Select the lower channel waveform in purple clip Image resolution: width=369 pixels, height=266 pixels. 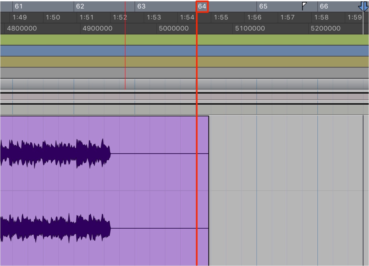coord(55,228)
